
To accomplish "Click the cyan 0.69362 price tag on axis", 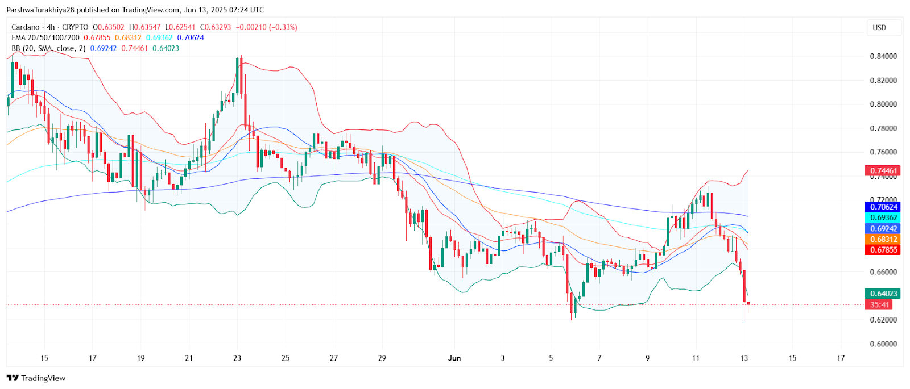I will click(883, 217).
